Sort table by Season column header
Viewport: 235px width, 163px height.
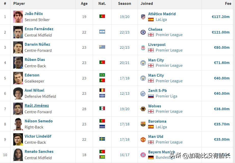pyautogui.click(x=125, y=4)
